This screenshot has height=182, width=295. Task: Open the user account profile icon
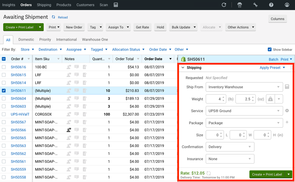pyautogui.click(x=287, y=5)
